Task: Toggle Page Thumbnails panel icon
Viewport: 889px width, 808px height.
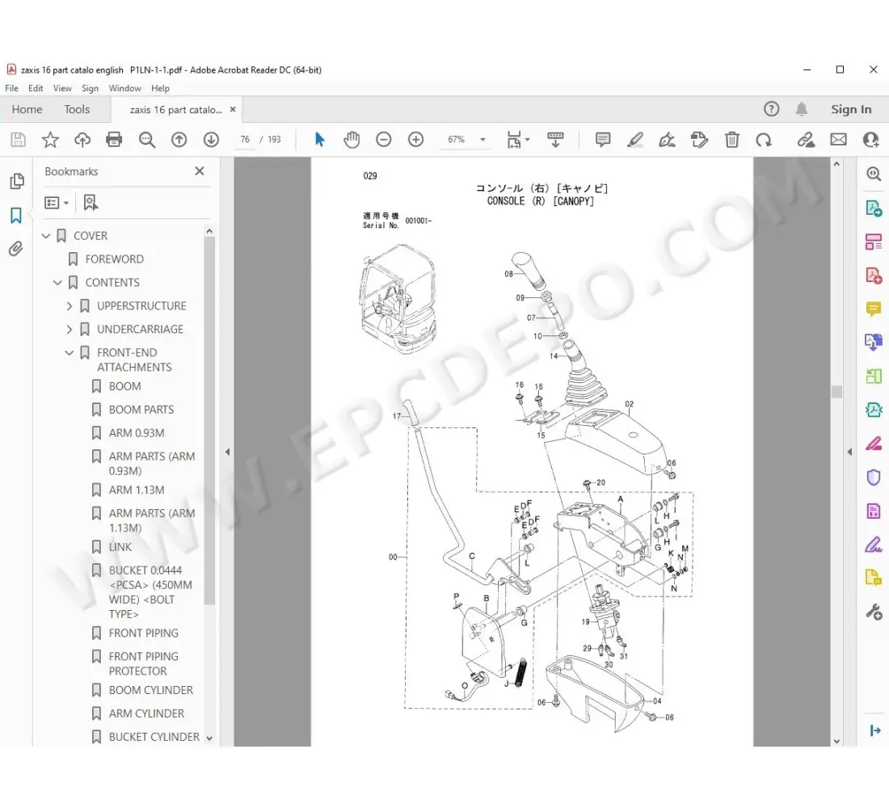Action: (x=16, y=181)
